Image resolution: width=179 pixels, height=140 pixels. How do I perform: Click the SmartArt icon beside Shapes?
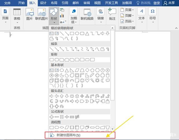62,10
